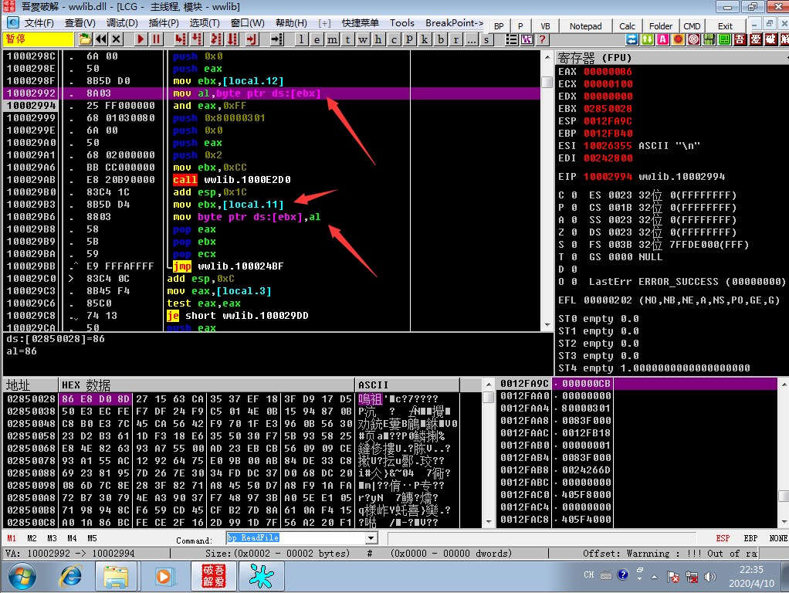Click in the Command input field
Image resolution: width=789 pixels, height=593 pixels.
pyautogui.click(x=296, y=538)
